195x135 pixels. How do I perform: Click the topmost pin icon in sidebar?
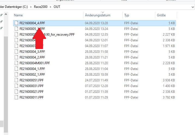[x=1, y=15]
